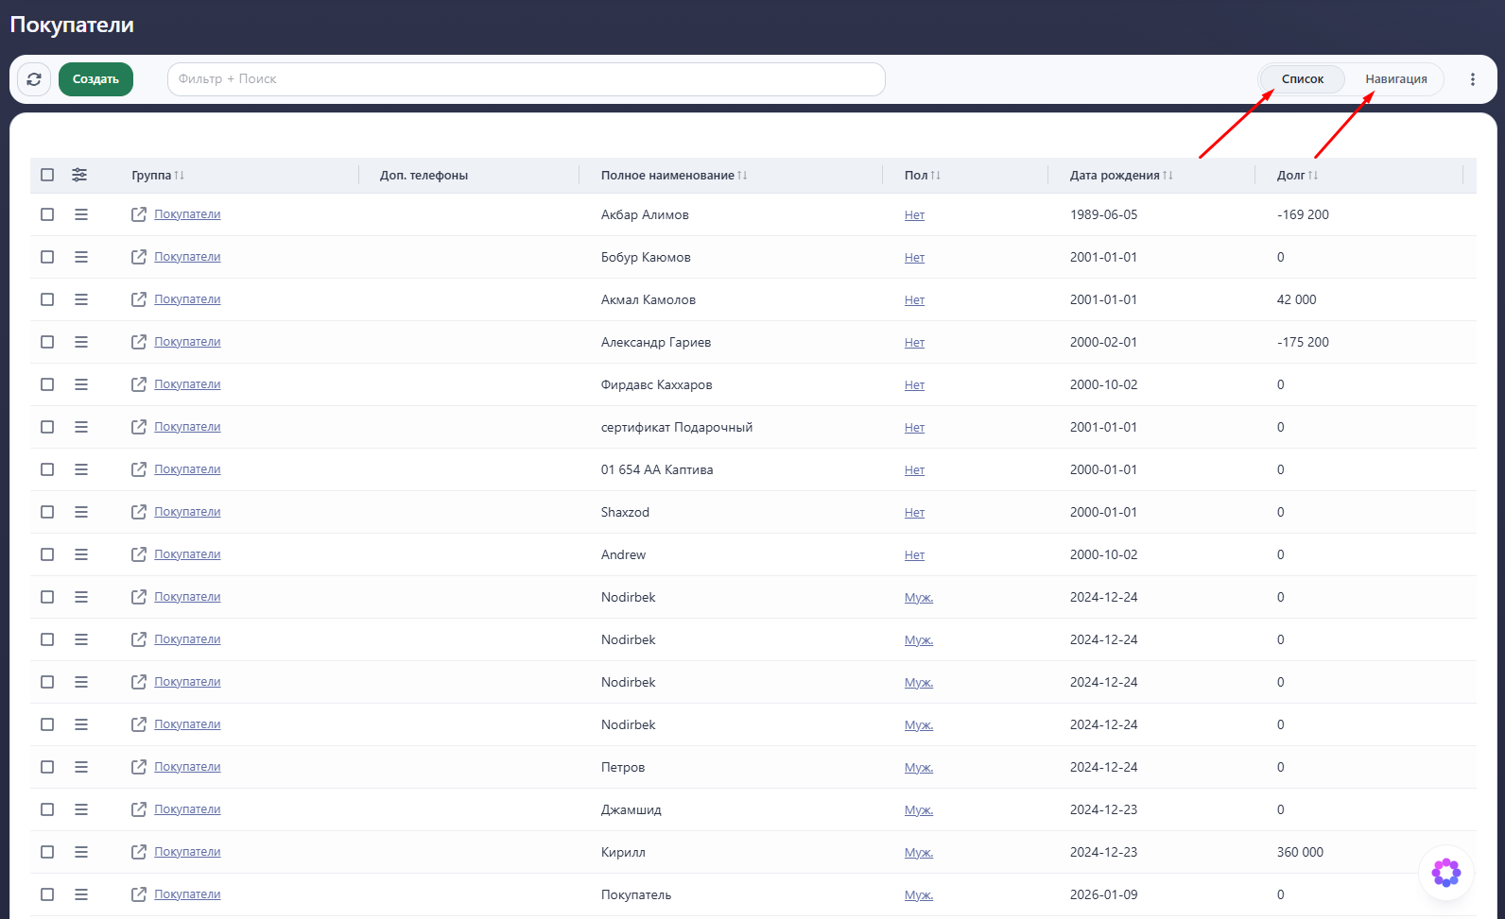Open row menu for Акмал Камолов
1505x919 pixels.
click(x=81, y=299)
